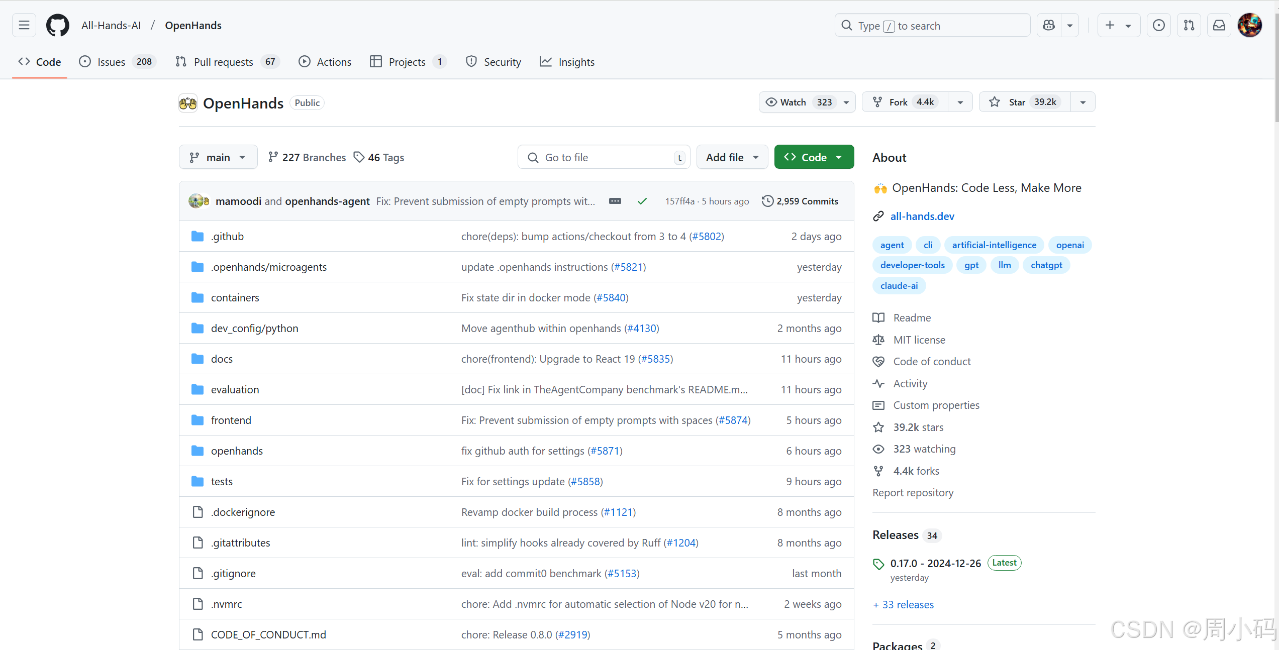1279x650 pixels.
Task: Open notifications inbox icon
Action: pos(1219,25)
